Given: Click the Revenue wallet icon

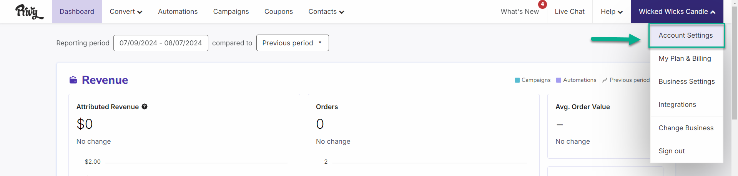Looking at the screenshot, I should pos(73,80).
